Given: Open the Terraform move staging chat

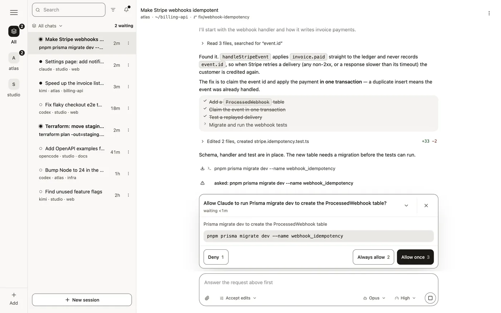Looking at the screenshot, I should coord(82,130).
